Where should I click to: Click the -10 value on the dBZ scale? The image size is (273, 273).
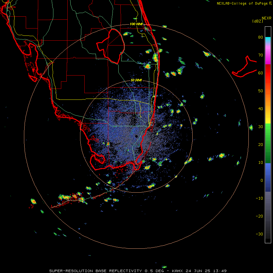pyautogui.click(x=259, y=198)
